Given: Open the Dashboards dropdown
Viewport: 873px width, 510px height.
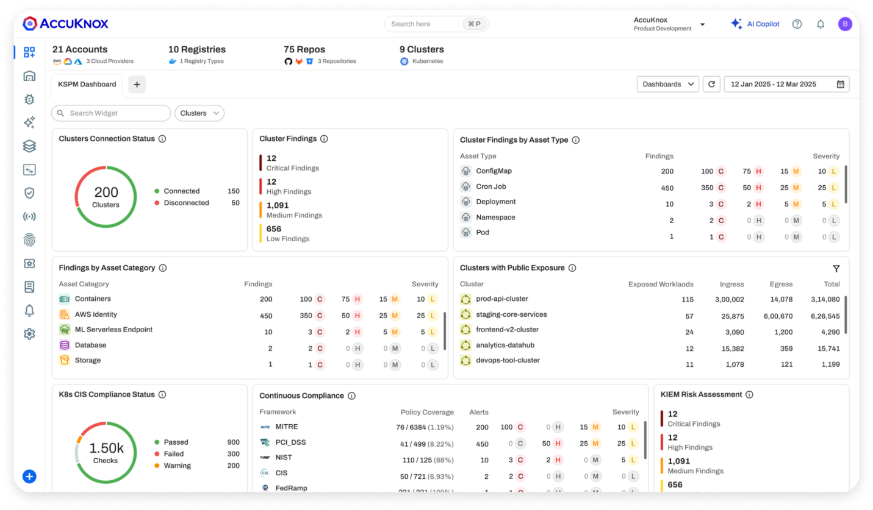Looking at the screenshot, I should [667, 83].
